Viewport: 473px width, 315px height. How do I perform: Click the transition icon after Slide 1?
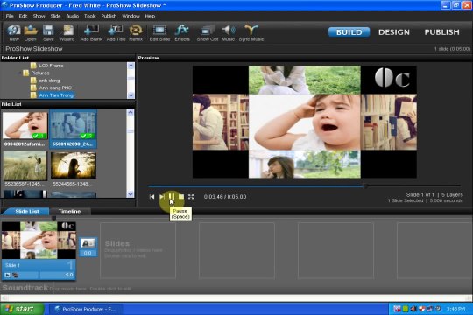(88, 243)
